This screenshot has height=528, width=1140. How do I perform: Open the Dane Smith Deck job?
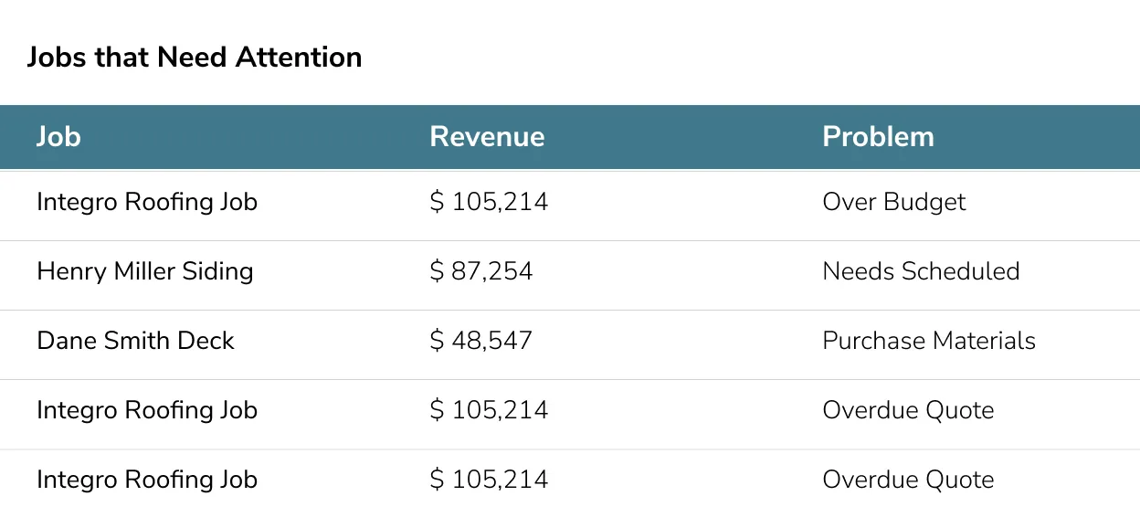click(135, 341)
